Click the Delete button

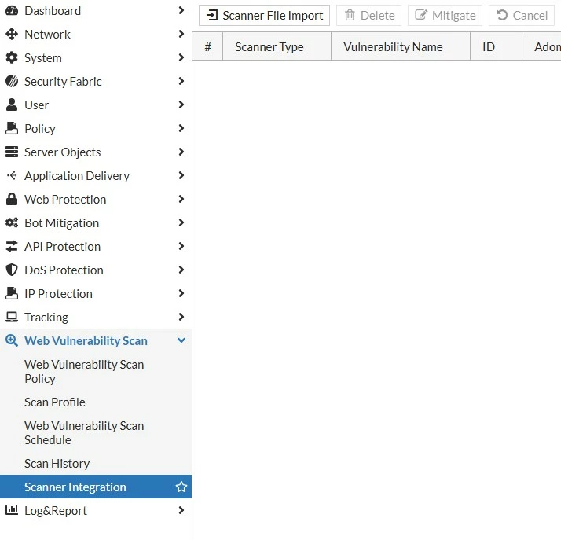(x=368, y=16)
